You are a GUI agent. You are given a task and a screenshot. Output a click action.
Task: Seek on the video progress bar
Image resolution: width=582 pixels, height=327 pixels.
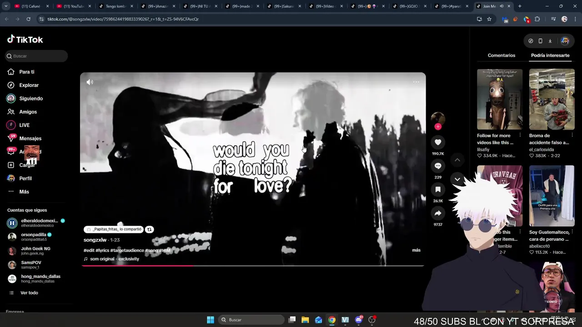253,266
